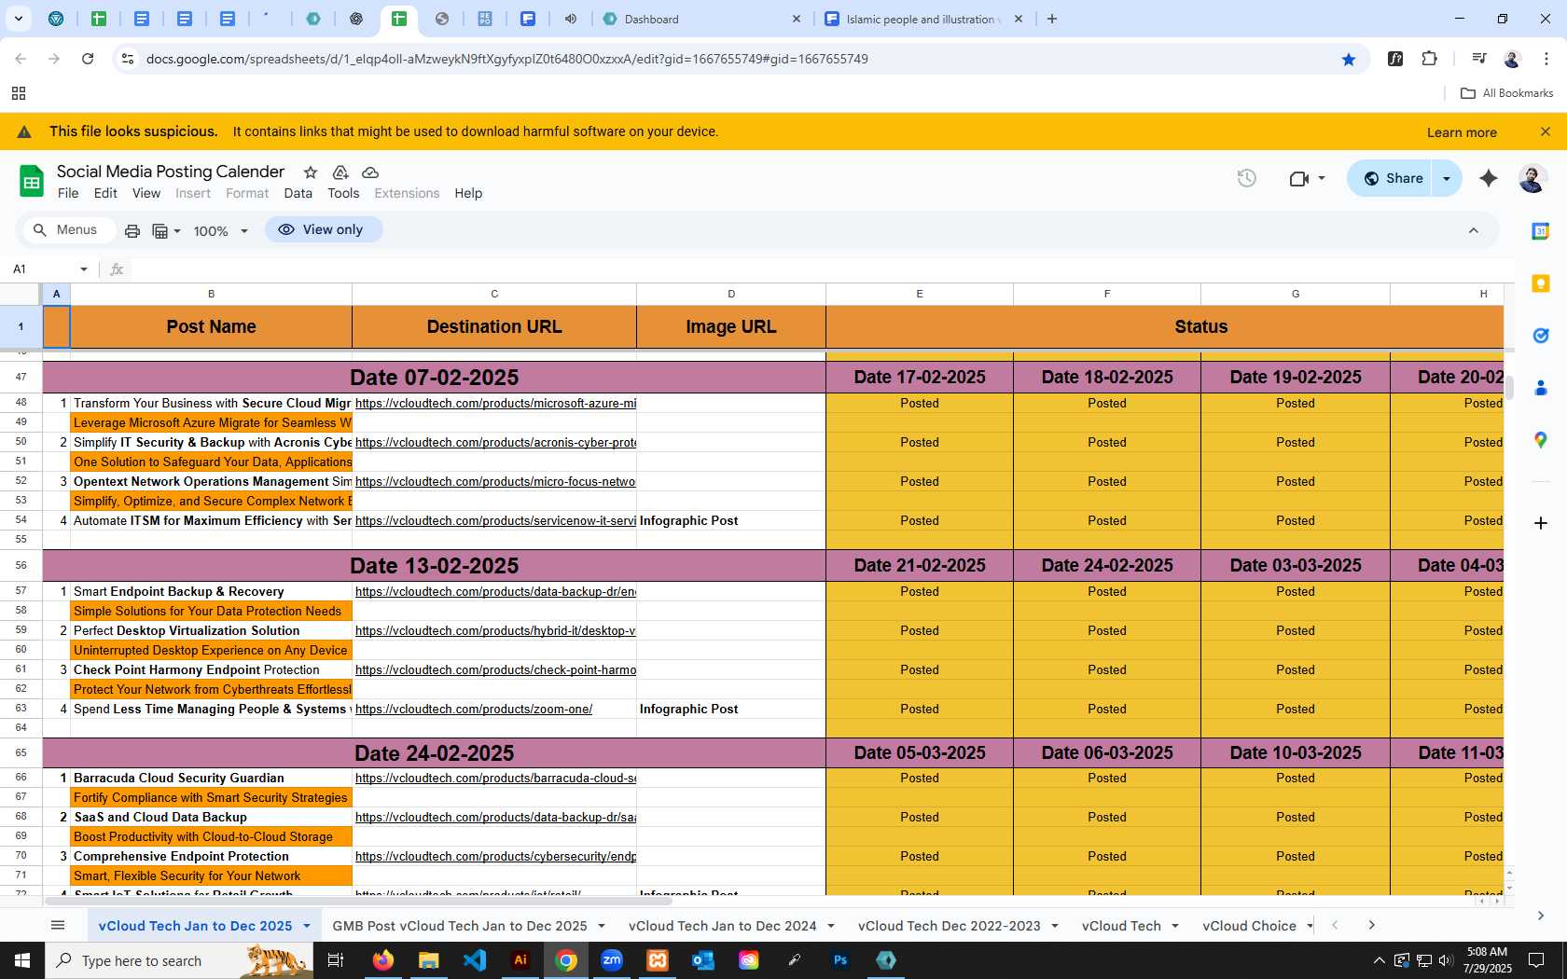Toggle View only mode pill
Viewport: 1567px width, 979px height.
coord(323,229)
